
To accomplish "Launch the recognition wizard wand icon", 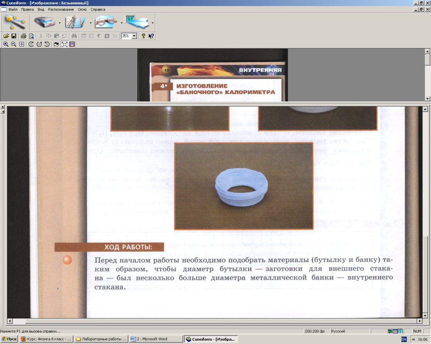I will pos(15,22).
